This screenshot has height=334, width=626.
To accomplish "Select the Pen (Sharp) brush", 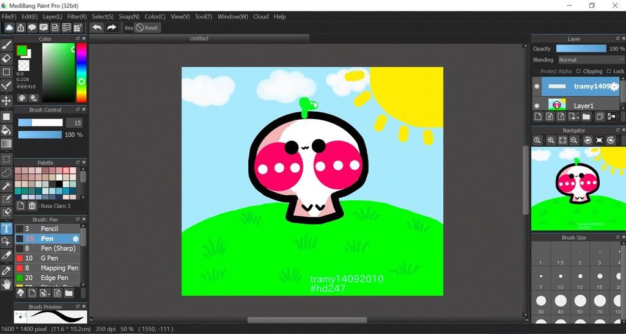I will 47,249.
